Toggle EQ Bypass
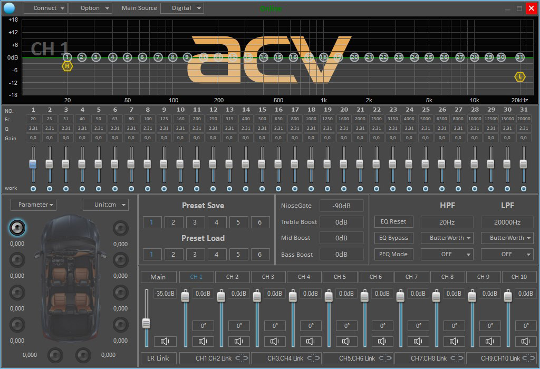 [x=393, y=238]
